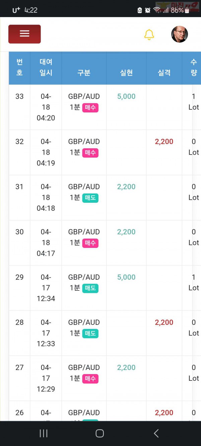Select row number 30 cell
The height and width of the screenshot is (446, 201).
[x=19, y=243]
